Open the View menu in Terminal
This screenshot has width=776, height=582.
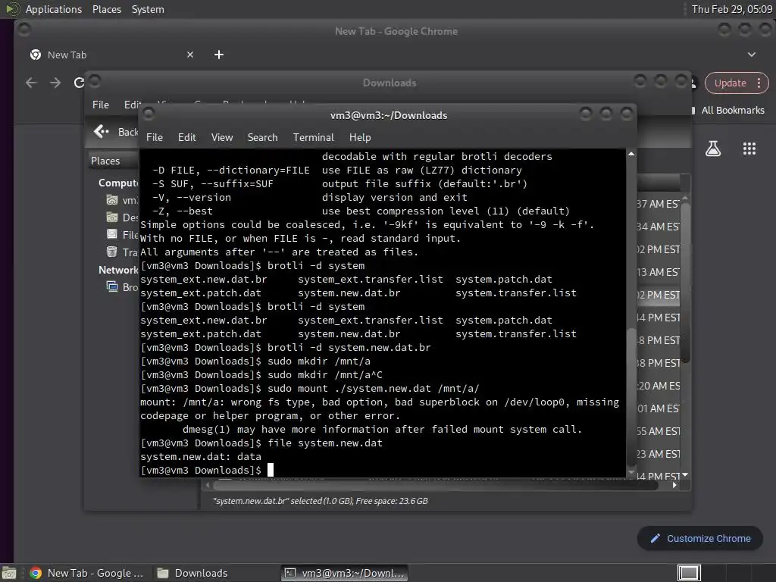[x=222, y=138]
